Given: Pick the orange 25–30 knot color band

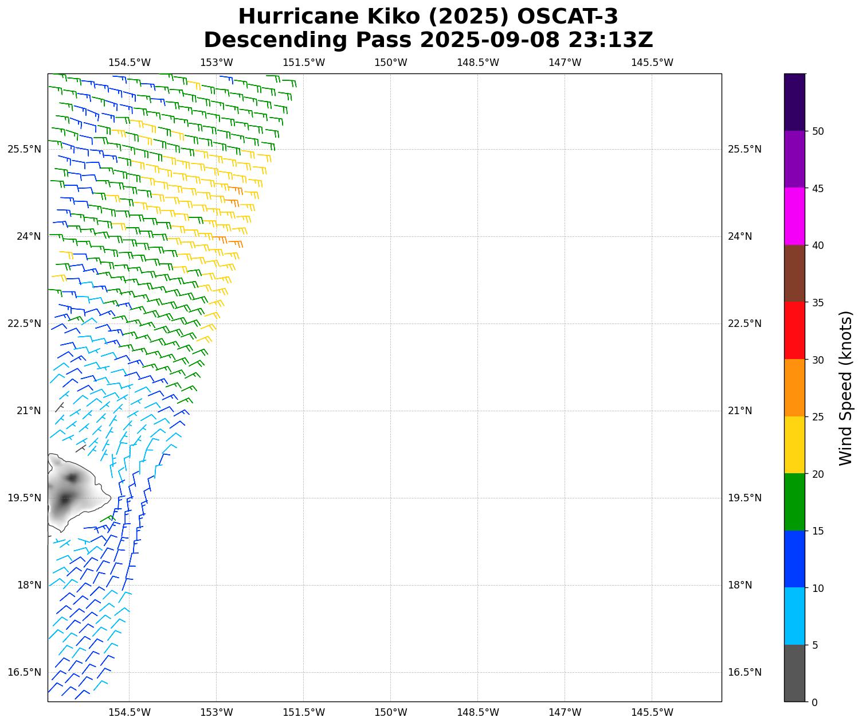Looking at the screenshot, I should pos(794,388).
